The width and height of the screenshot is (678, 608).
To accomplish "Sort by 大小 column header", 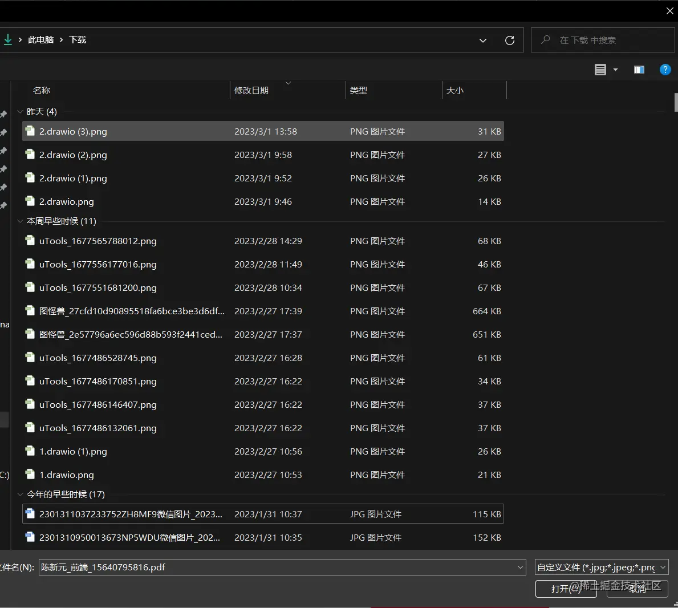I will [455, 90].
